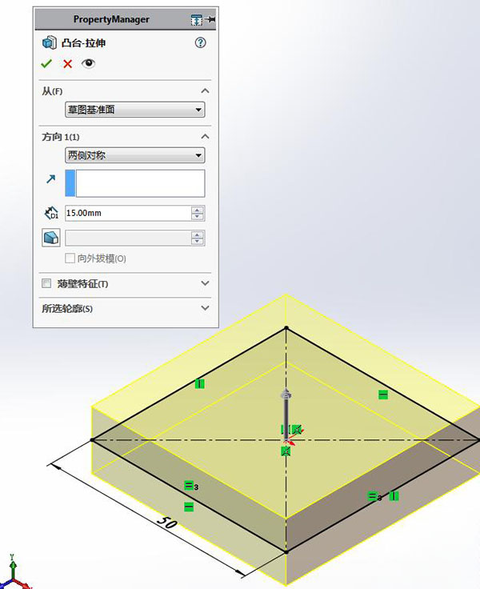Click the draft angle down spinner
The image size is (480, 589).
point(198,242)
